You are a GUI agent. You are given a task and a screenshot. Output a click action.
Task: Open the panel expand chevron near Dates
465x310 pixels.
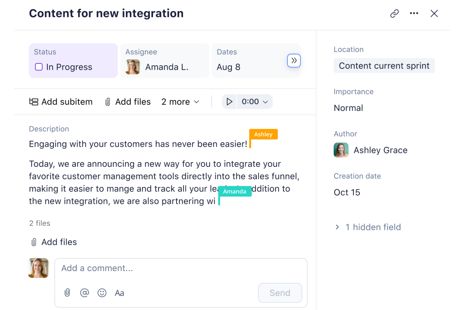293,60
